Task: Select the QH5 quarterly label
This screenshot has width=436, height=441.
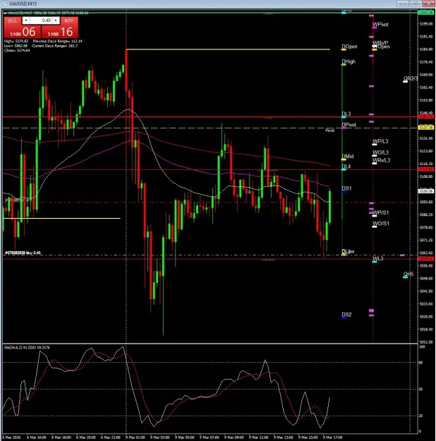Action: (x=408, y=274)
